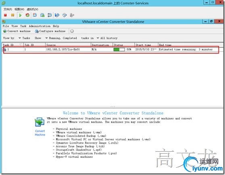Click the grey circular cancel-task icon
225x175 pixels.
[x=72, y=31]
